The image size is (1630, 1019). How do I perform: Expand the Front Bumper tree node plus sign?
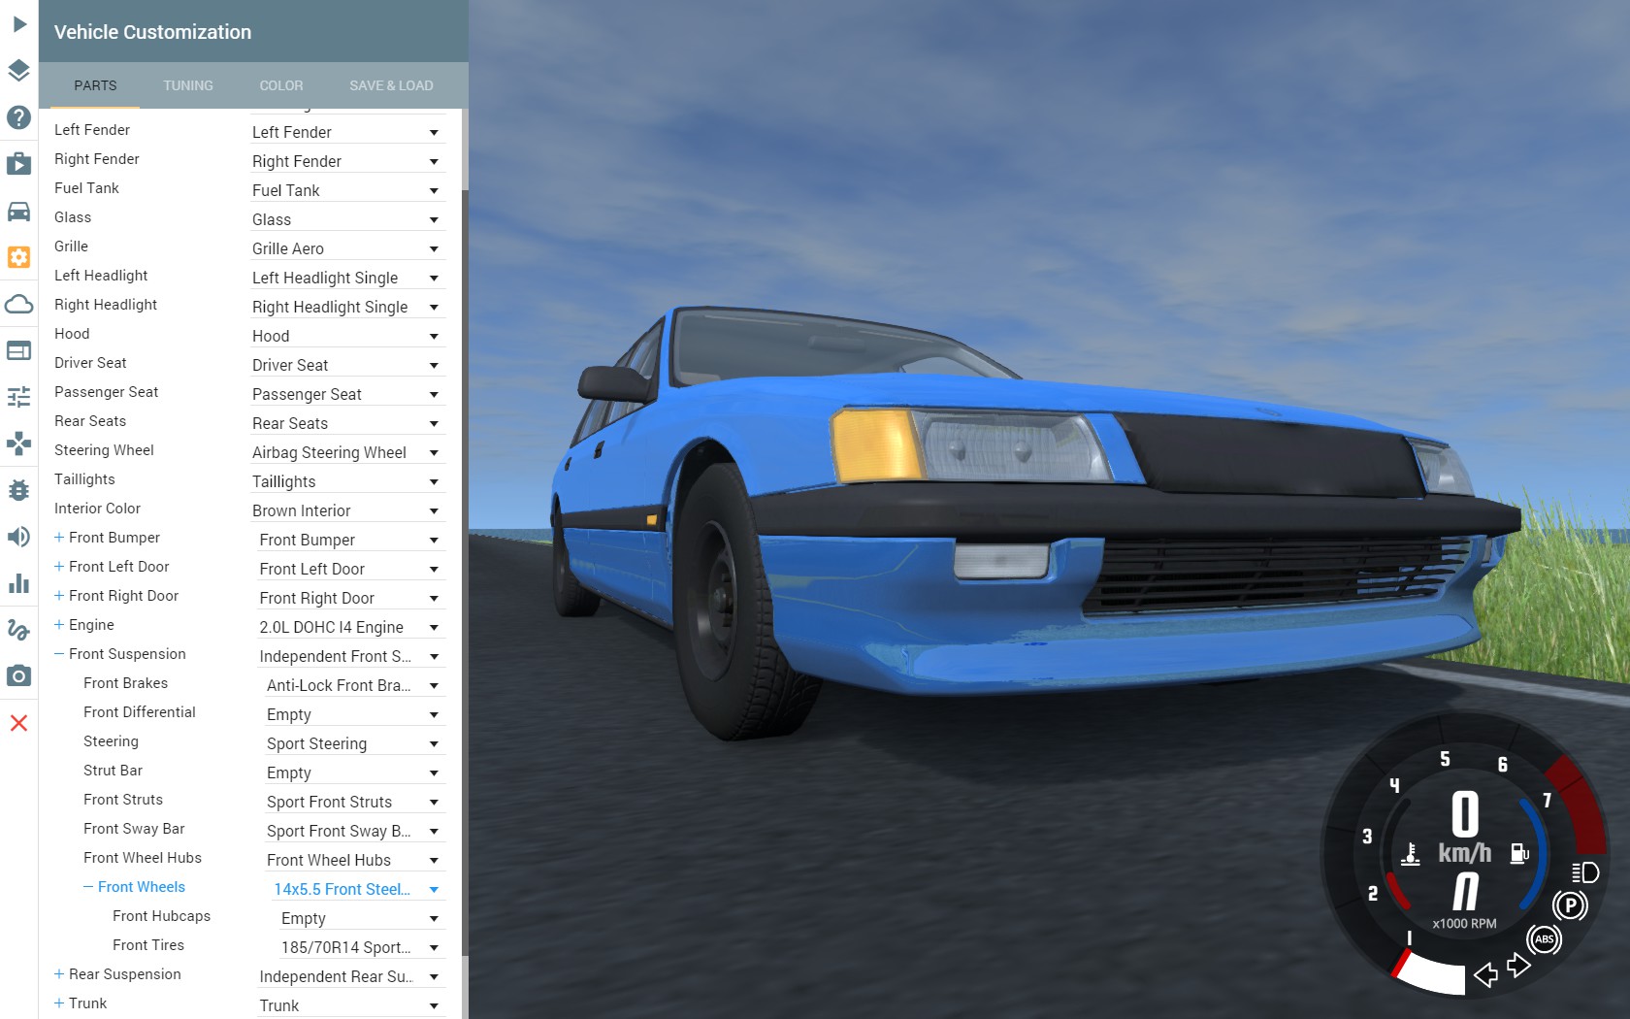(x=59, y=537)
